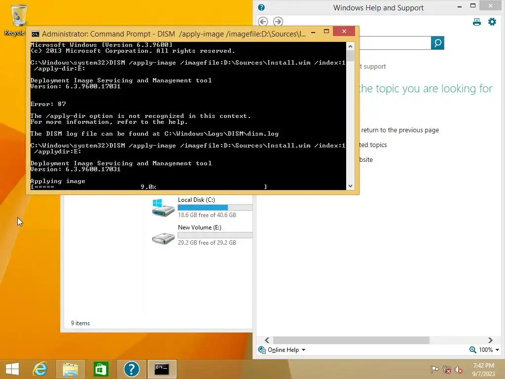Click '29.2 GB free of 29.2 GB' text

[207, 243]
